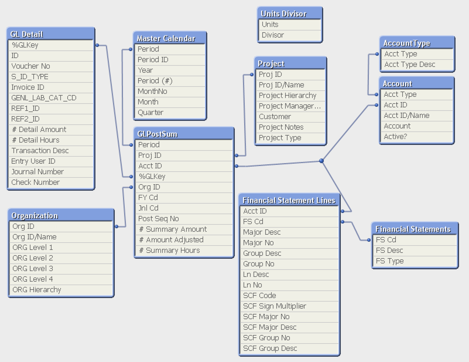This screenshot has height=362, width=469.
Task: Click the %GLKey field in GL Detail
Action: (x=50, y=45)
